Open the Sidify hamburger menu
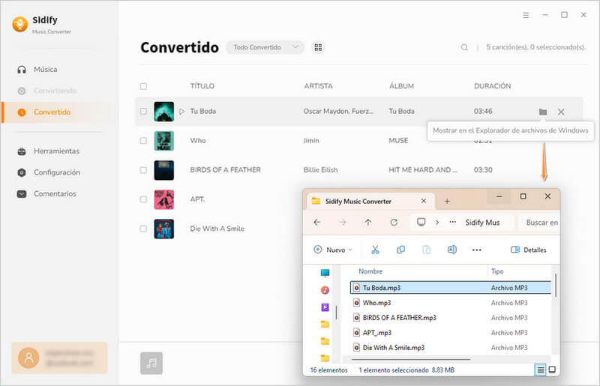This screenshot has height=386, width=600. click(526, 15)
